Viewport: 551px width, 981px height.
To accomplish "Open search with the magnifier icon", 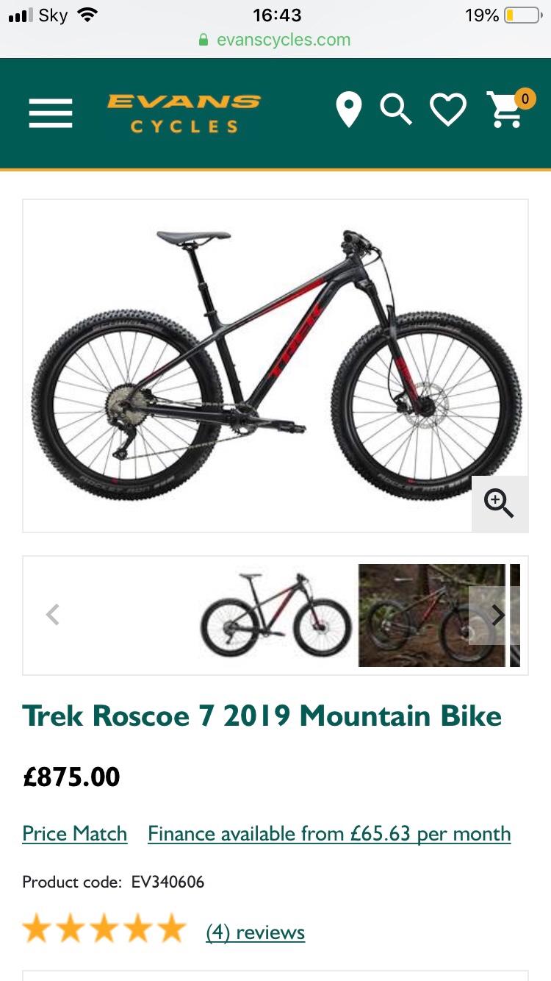I will (x=396, y=110).
